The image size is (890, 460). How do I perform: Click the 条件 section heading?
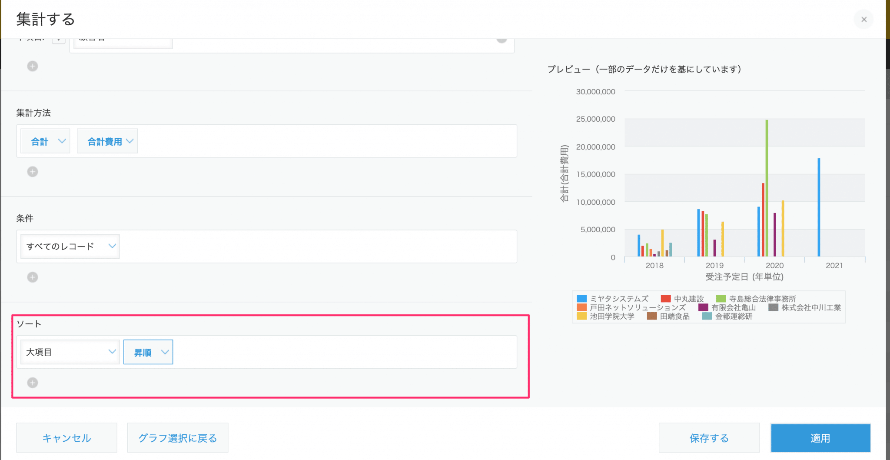(x=25, y=218)
